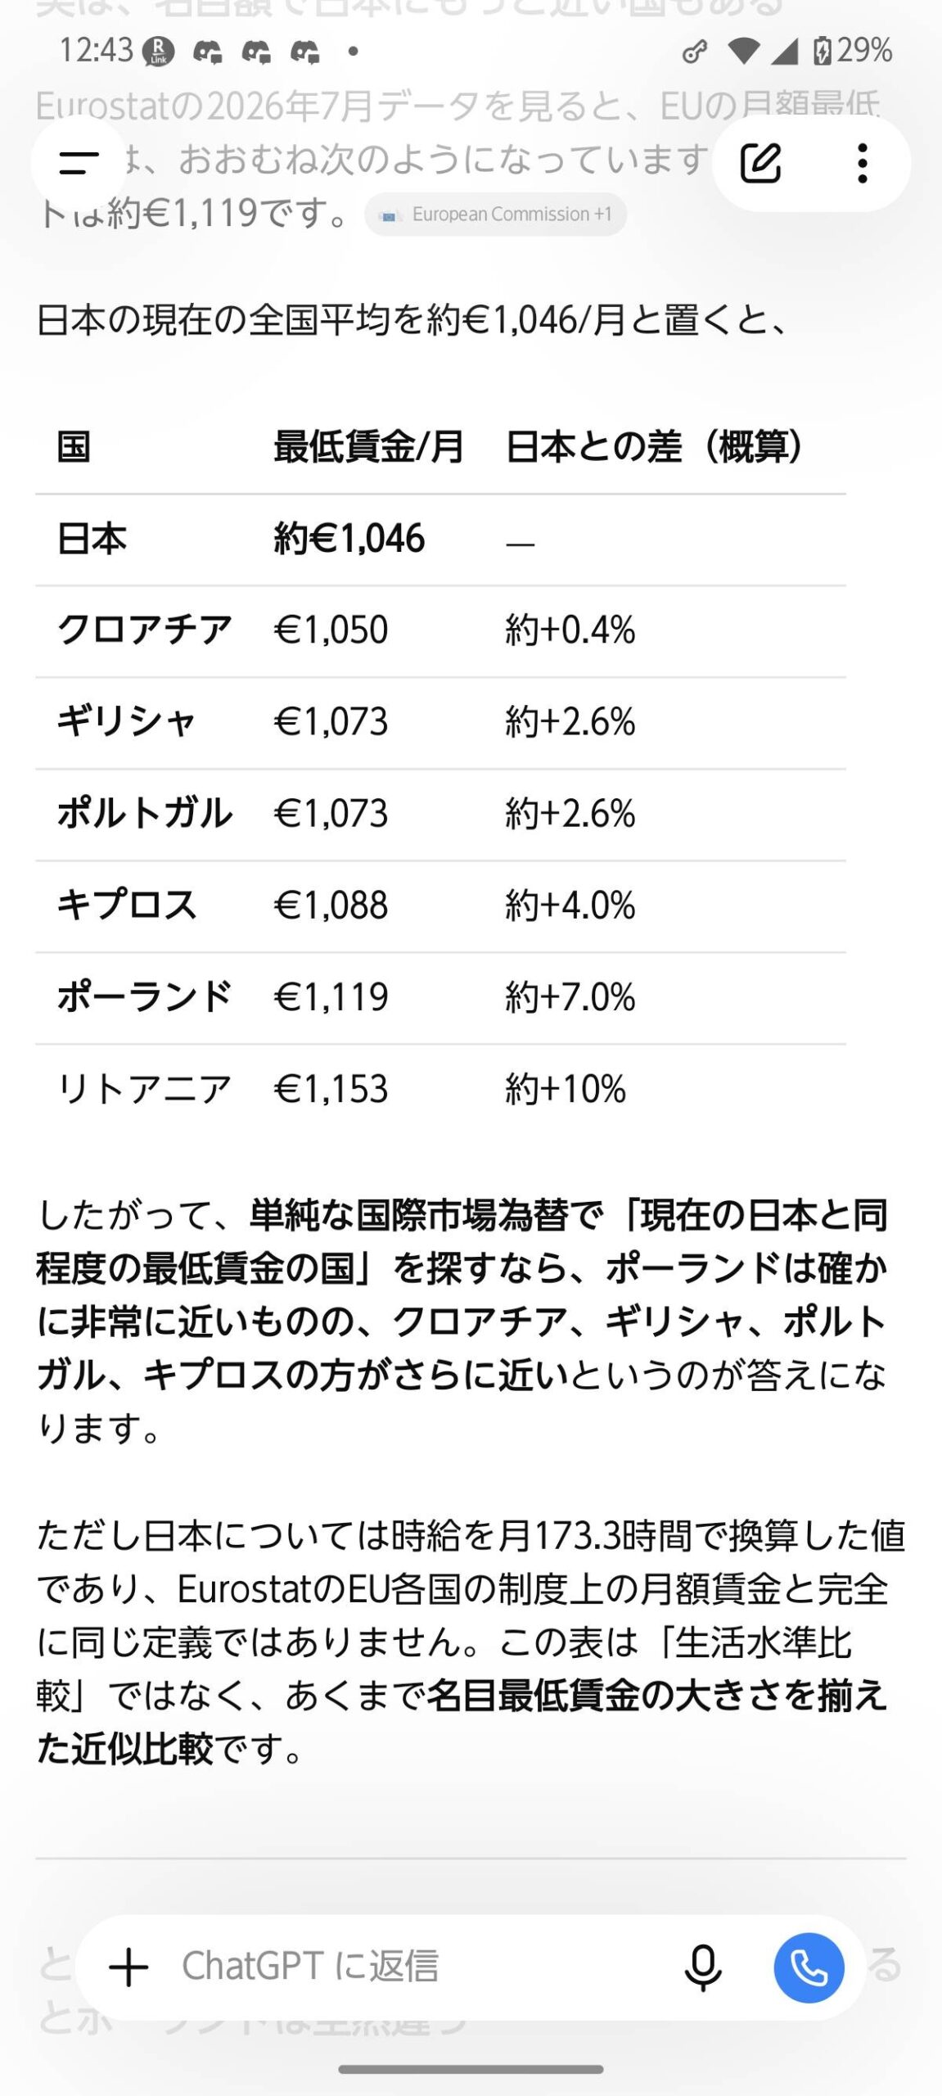Image resolution: width=942 pixels, height=2096 pixels.
Task: Tap the 12:43 clock in status bar
Action: click(x=96, y=51)
